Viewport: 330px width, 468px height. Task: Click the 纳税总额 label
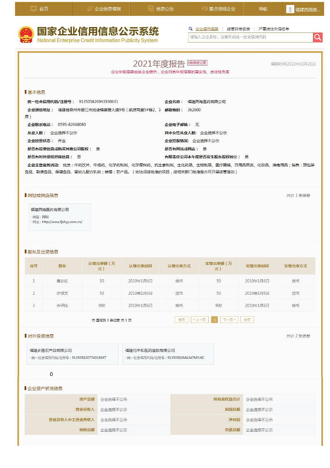click(x=87, y=430)
